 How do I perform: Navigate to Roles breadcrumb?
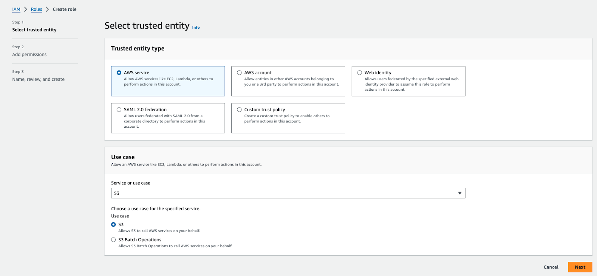coord(37,9)
